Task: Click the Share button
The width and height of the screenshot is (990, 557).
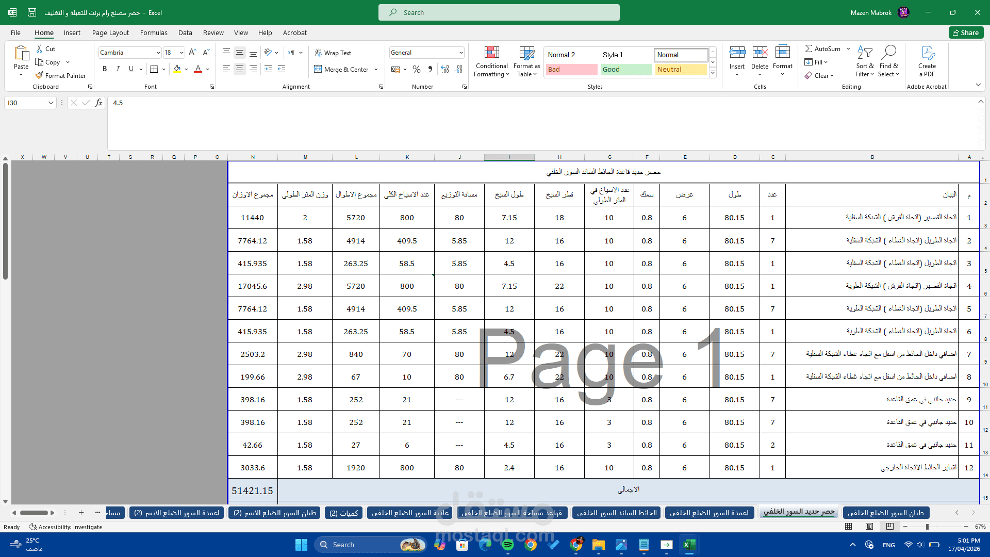Action: tap(966, 32)
